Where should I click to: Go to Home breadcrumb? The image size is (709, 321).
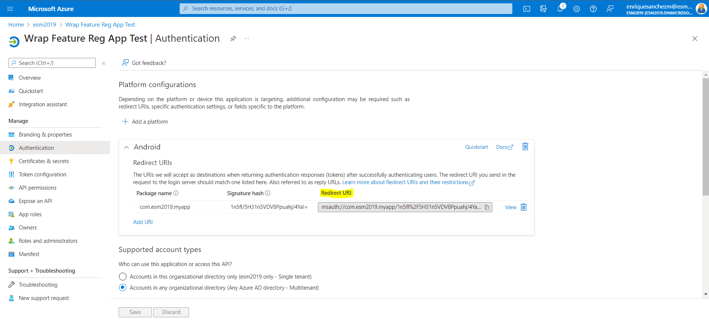(16, 25)
